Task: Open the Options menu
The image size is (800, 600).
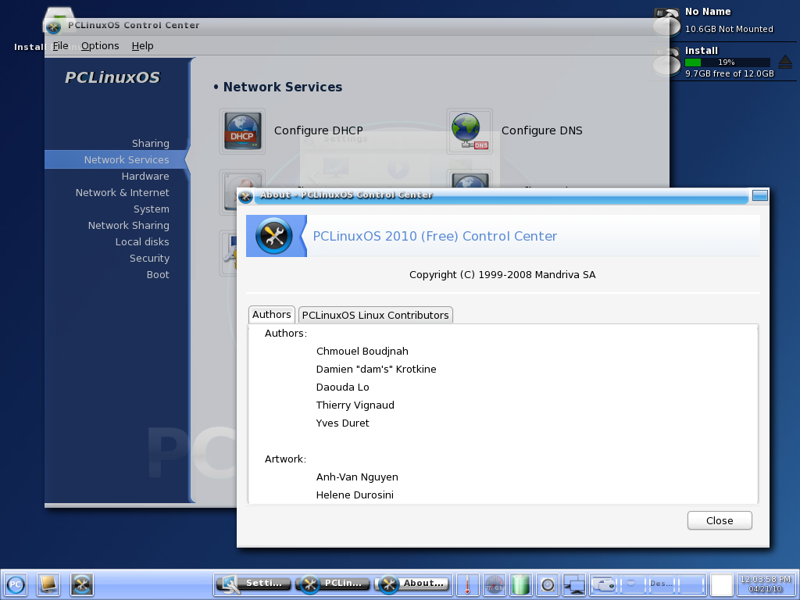Action: point(100,46)
